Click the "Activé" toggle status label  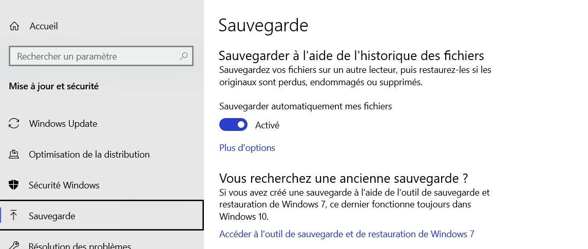point(267,125)
